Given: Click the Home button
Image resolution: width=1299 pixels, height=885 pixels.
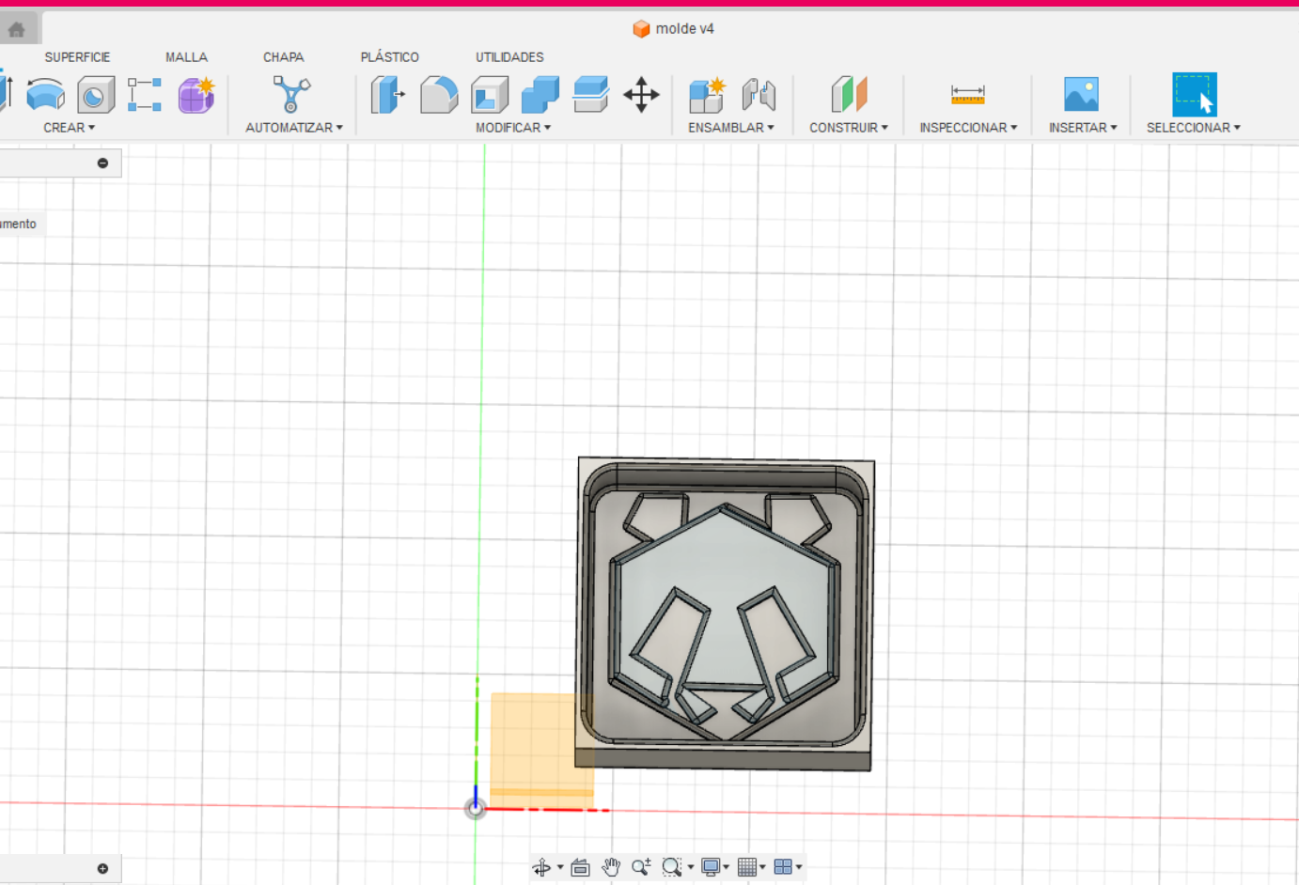Looking at the screenshot, I should pos(17,29).
